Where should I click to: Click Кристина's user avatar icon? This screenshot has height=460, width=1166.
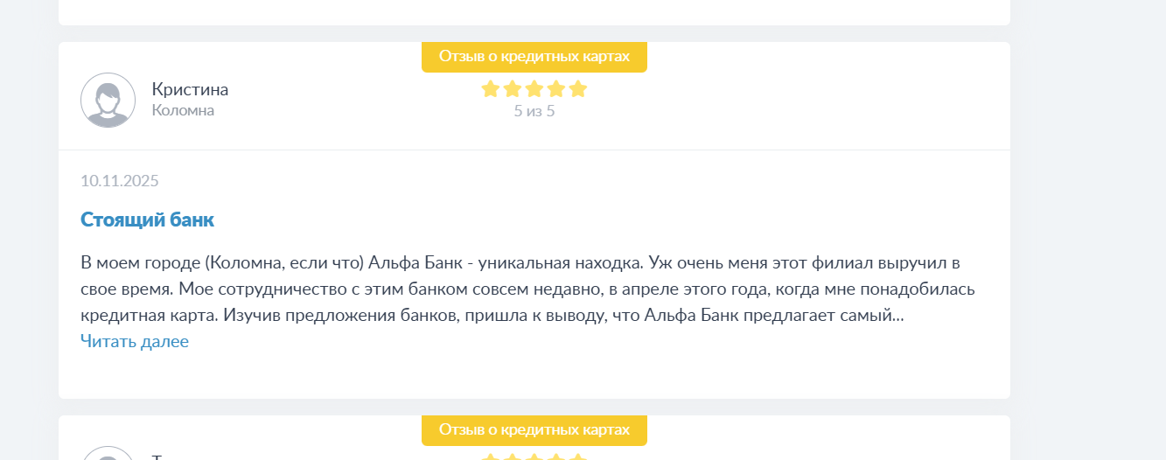pos(108,100)
